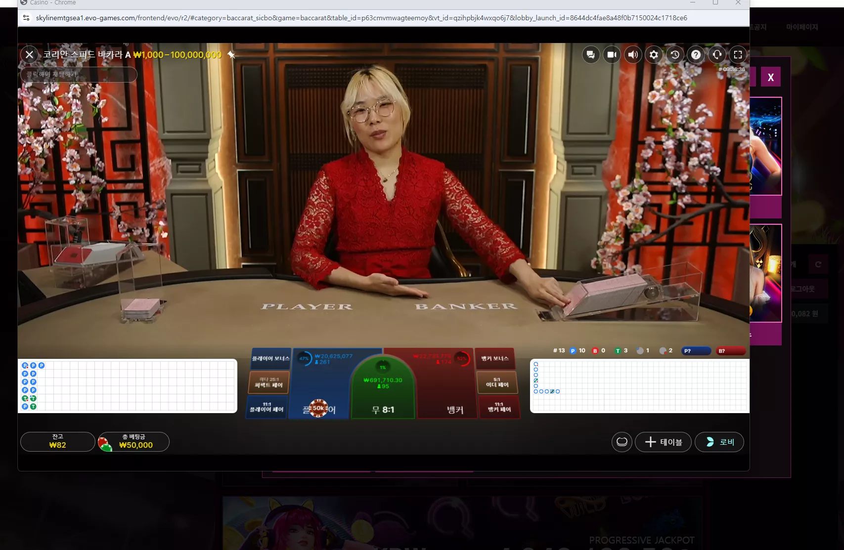Bet on 뱅커 보너스 (Banker Bonus)
844x550 pixels.
(x=495, y=358)
